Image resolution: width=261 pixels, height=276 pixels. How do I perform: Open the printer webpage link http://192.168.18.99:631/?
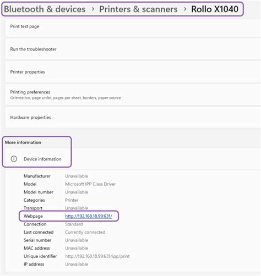pos(89,216)
